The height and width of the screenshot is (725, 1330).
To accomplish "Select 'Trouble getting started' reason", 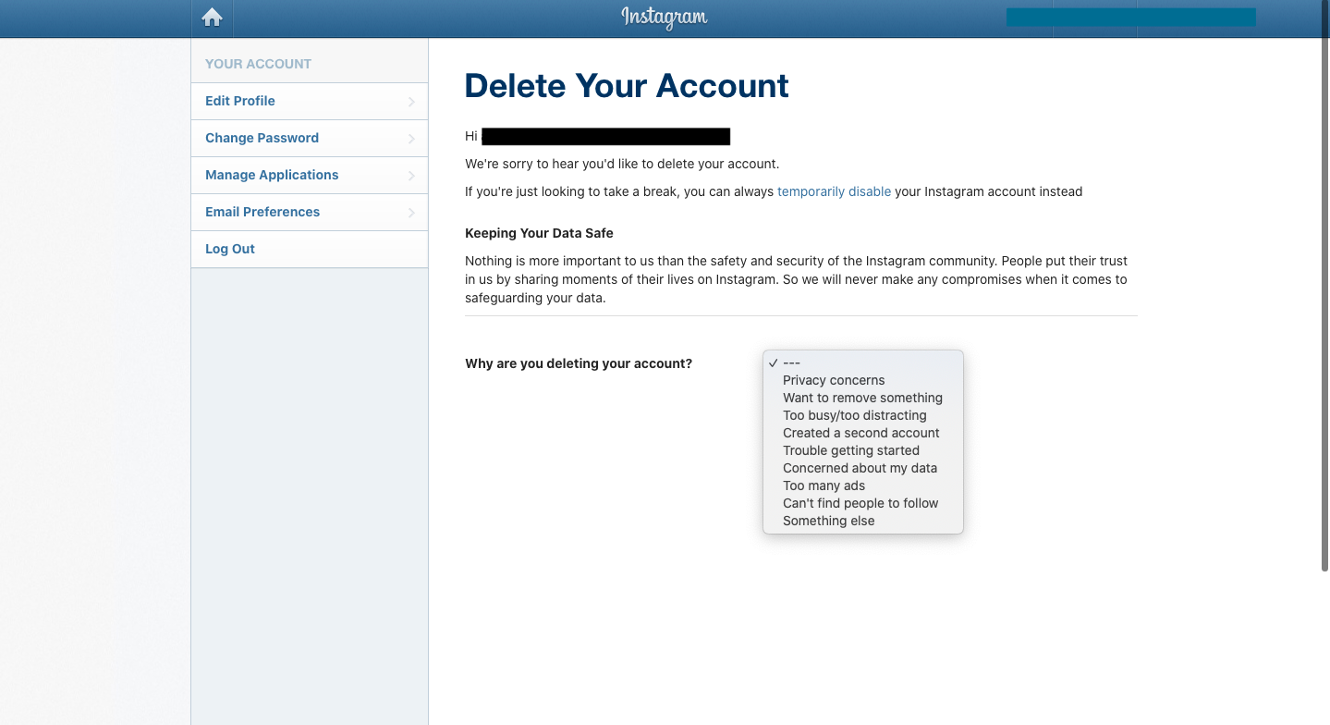I will tap(863, 450).
